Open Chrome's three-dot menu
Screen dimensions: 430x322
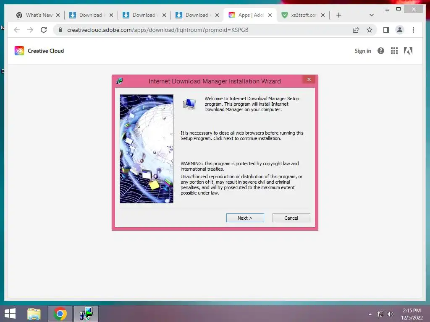click(413, 30)
